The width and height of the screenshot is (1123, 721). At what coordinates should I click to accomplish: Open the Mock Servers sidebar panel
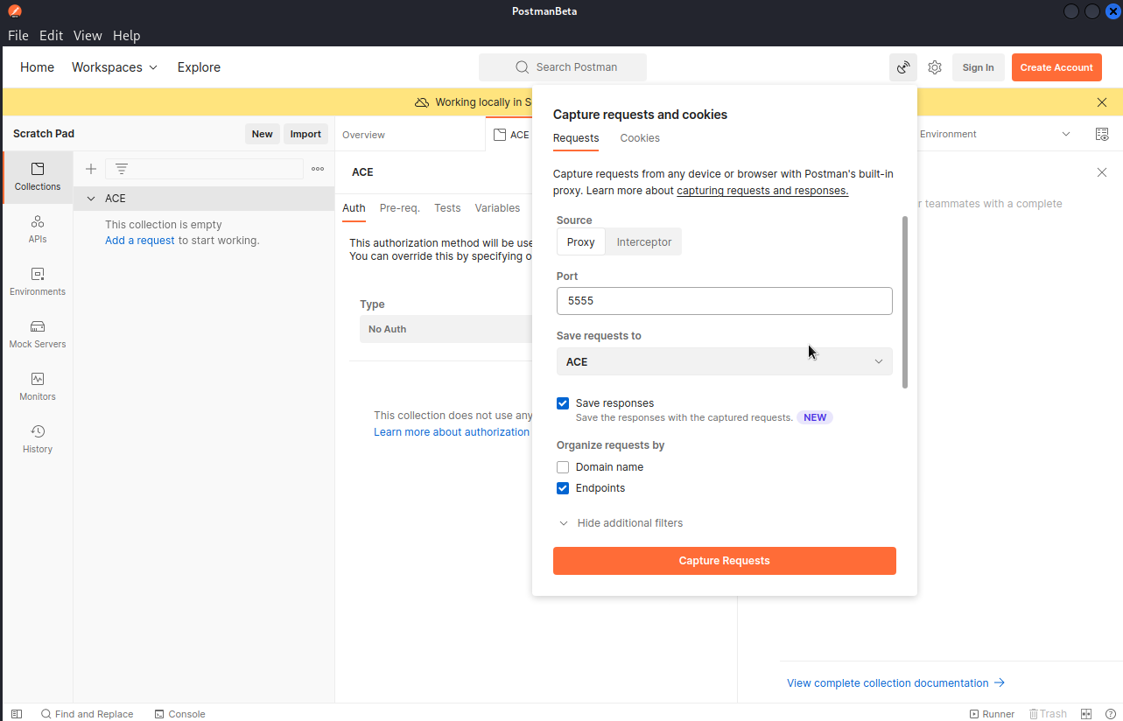[x=38, y=333]
